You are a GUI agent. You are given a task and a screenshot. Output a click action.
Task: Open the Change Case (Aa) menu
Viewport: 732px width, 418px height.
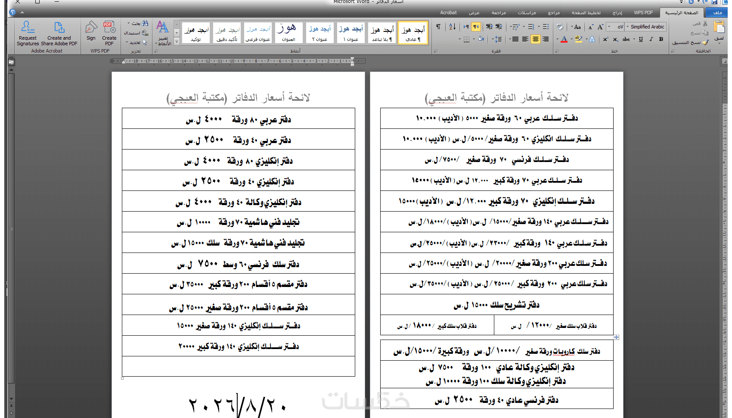pyautogui.click(x=577, y=27)
